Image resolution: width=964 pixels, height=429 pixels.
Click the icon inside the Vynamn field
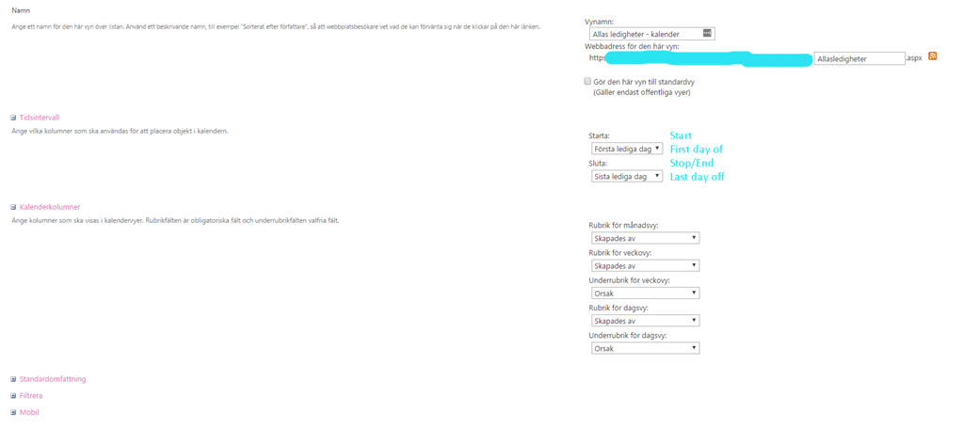point(707,34)
